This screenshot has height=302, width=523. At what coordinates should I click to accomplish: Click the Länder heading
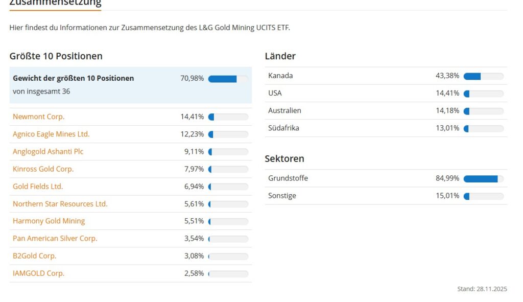[x=280, y=56]
